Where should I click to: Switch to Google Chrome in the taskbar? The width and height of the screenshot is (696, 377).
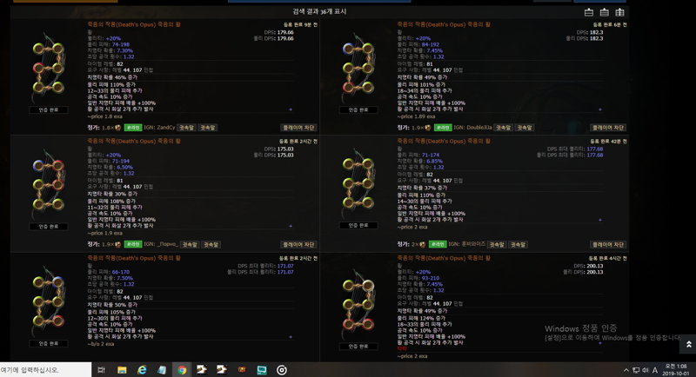[x=182, y=370]
